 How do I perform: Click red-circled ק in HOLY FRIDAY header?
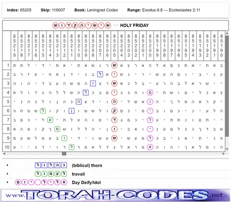point(75,26)
